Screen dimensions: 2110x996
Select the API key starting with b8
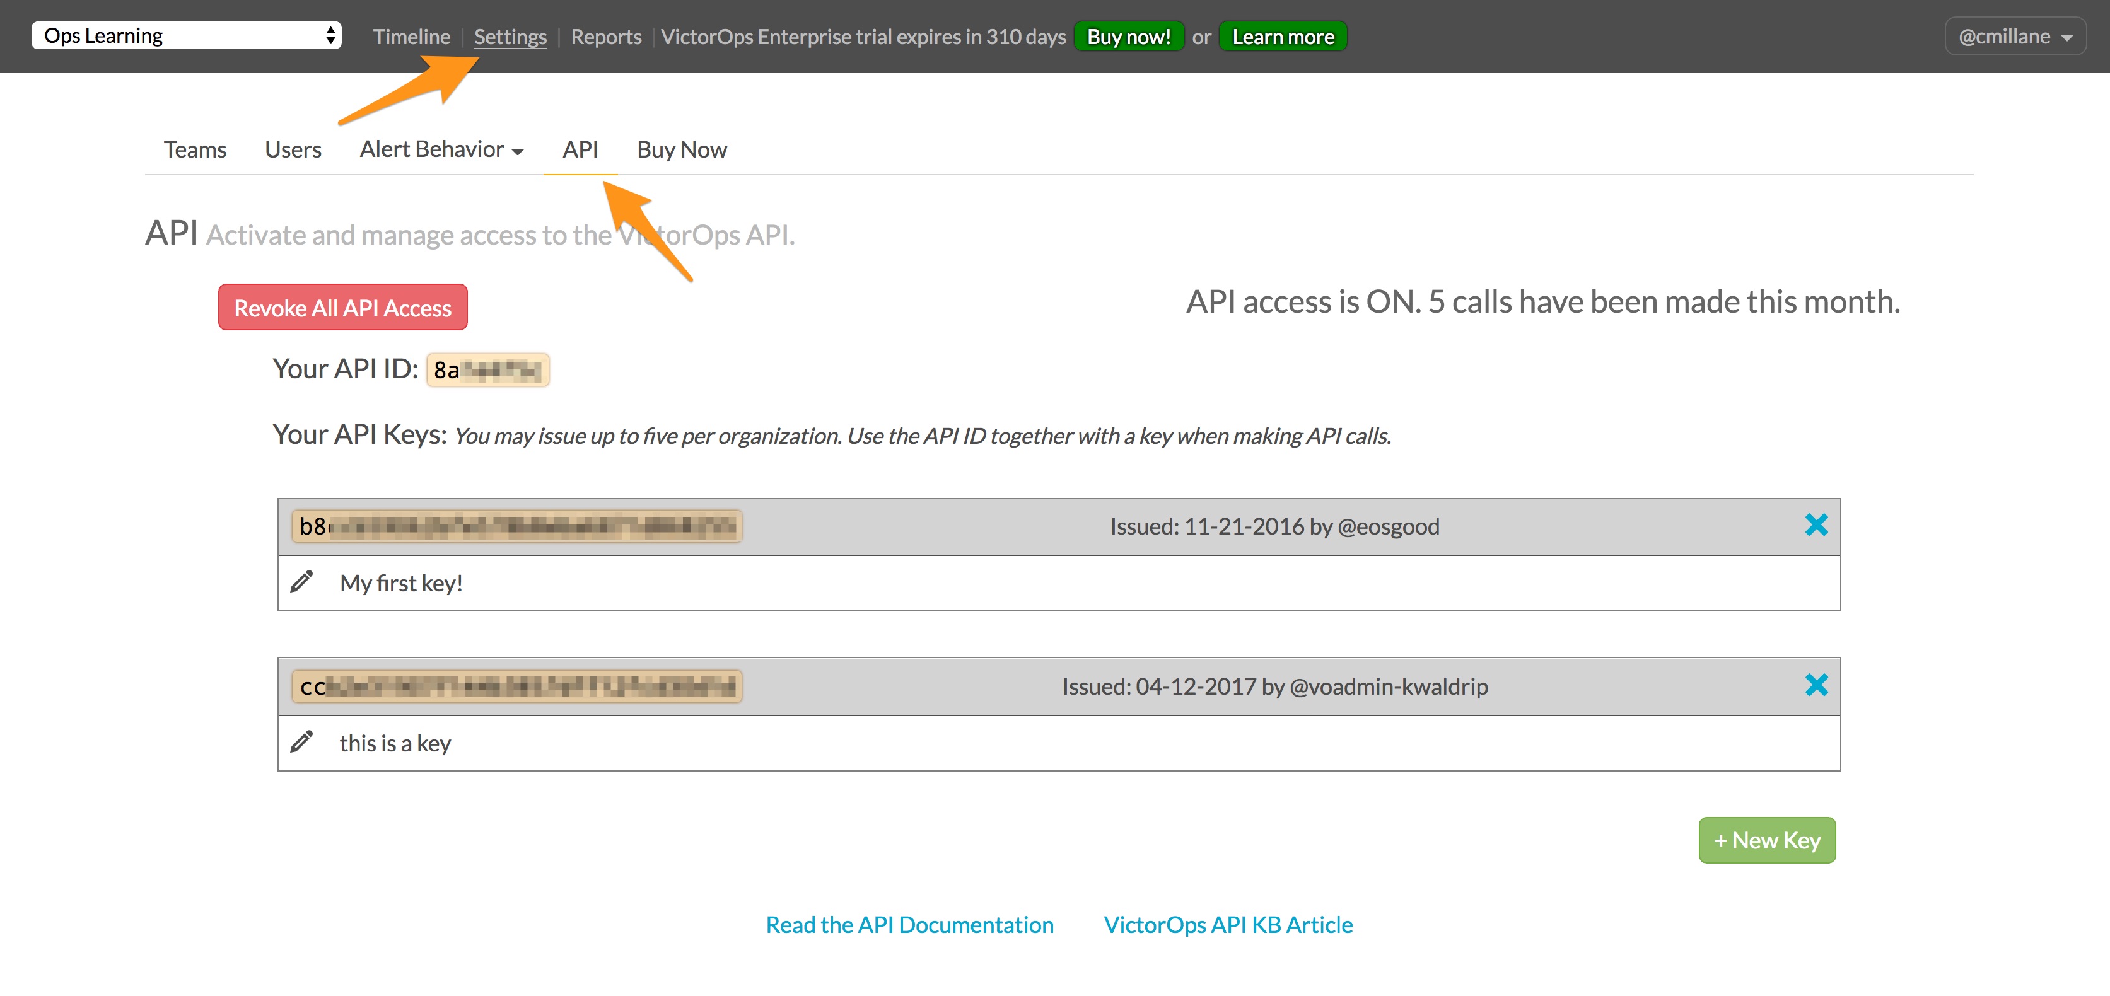tap(516, 526)
